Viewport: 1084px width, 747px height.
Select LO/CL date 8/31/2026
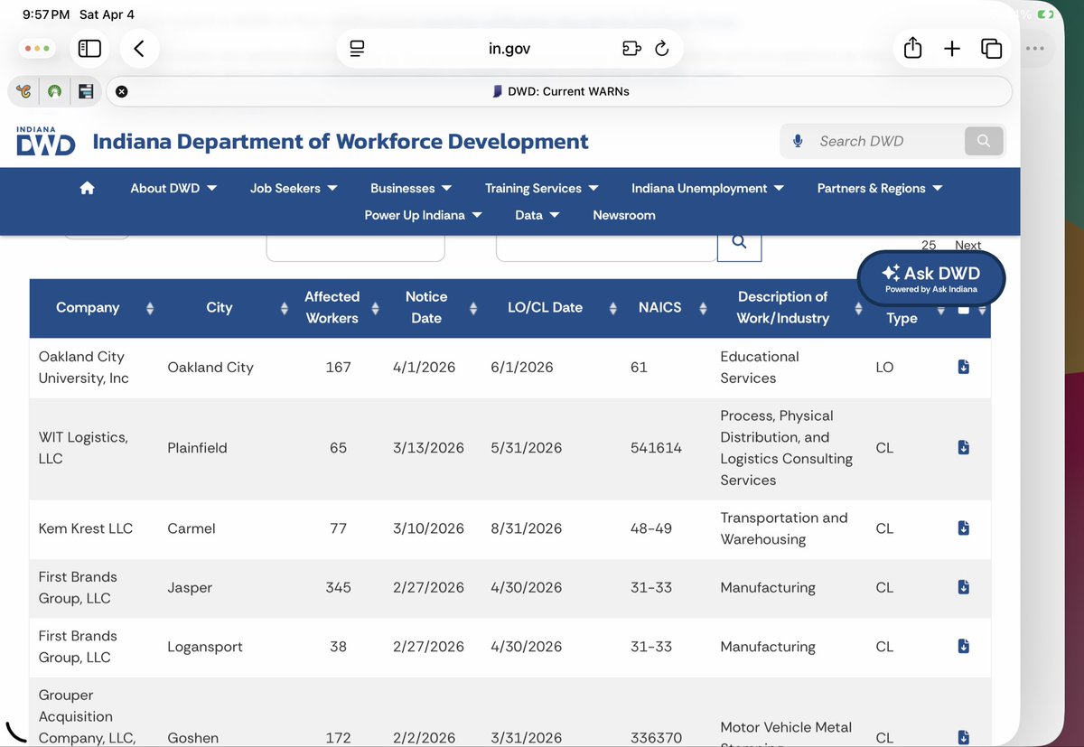pyautogui.click(x=526, y=528)
